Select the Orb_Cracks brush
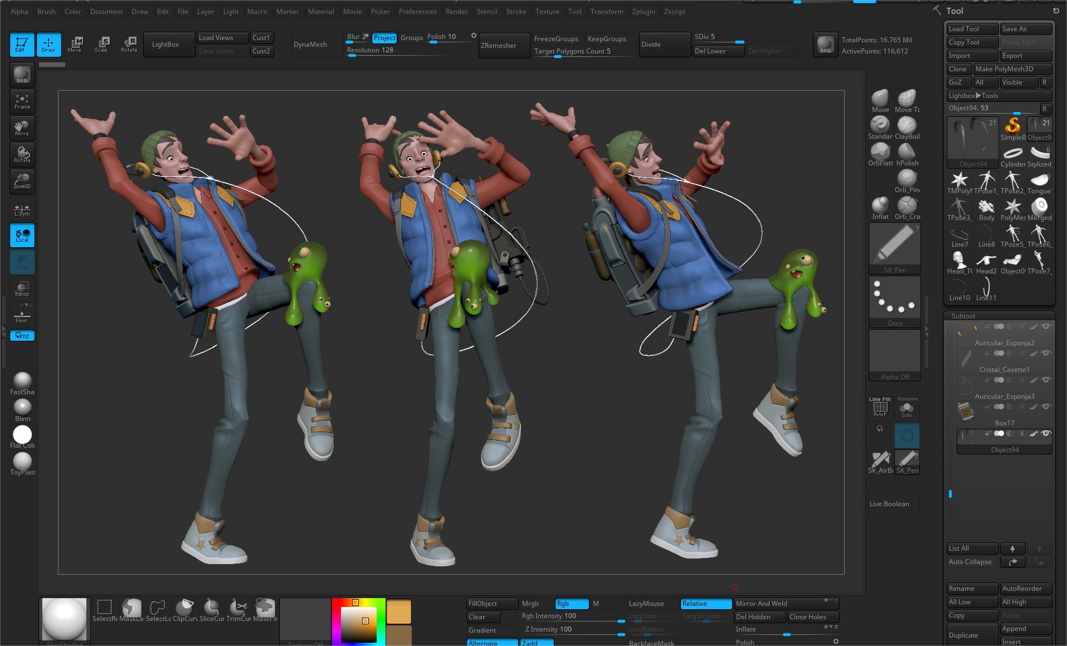The height and width of the screenshot is (646, 1067). (907, 208)
